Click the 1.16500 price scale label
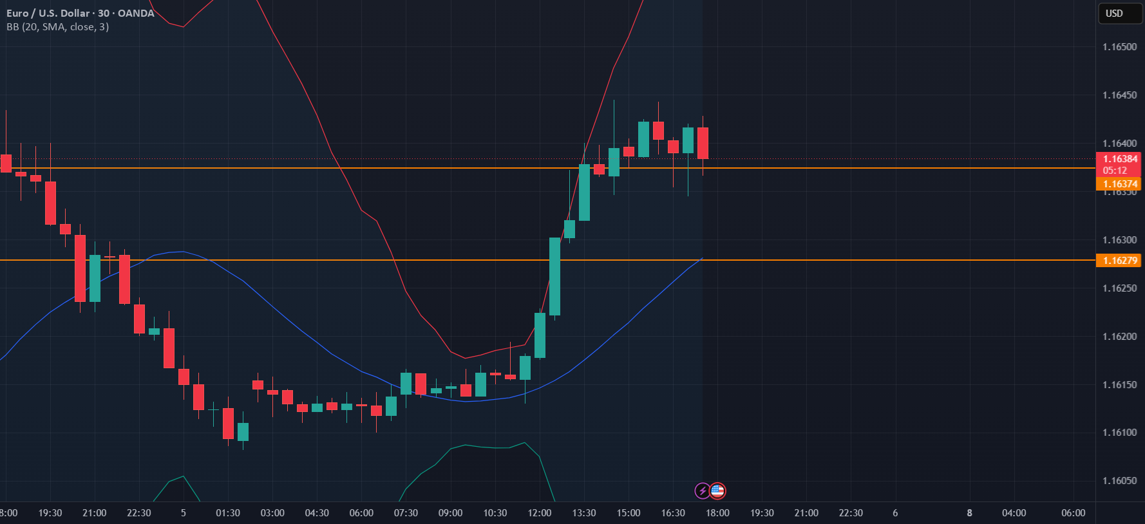The width and height of the screenshot is (1145, 524). 1119,47
